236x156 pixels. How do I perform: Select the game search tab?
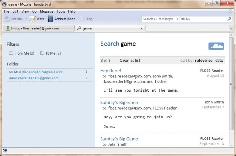point(110,28)
